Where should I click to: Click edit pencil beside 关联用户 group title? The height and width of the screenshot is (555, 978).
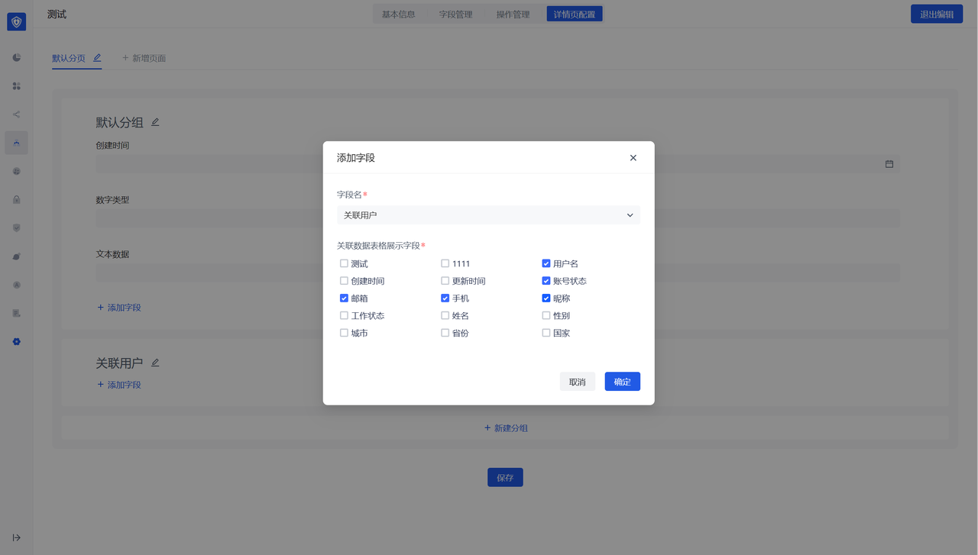click(155, 363)
